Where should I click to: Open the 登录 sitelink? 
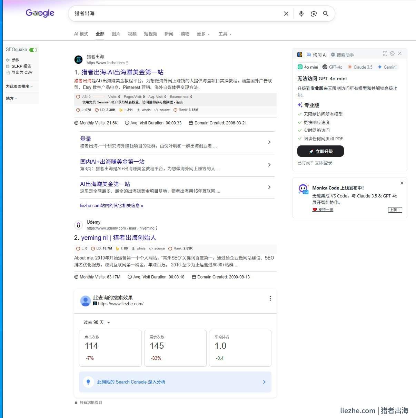[x=86, y=139]
